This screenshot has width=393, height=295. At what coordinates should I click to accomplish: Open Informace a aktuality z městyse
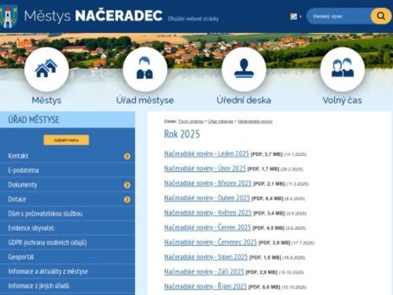48,271
